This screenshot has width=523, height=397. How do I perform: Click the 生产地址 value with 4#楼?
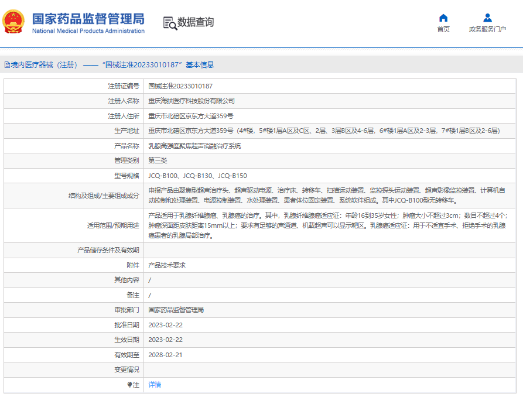pos(324,131)
